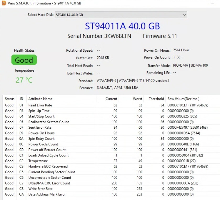
Task: Click raw value 000000001D5A (7514)
Action: click(x=184, y=133)
